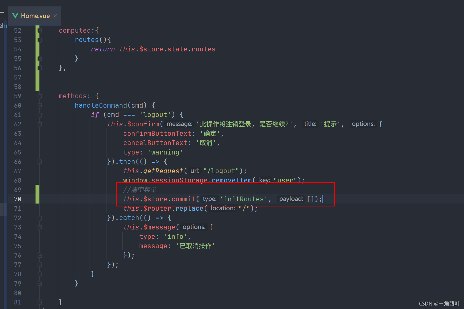This screenshot has height=309, width=464.
Task: Click the comment //清空菜单
Action: 140,190
